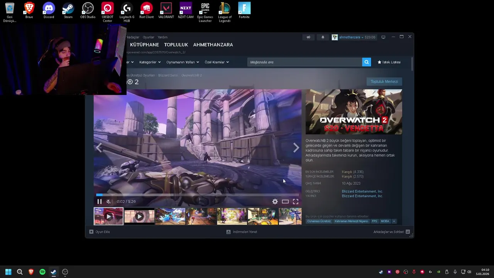This screenshot has height=278, width=494.
Task: Click the FPS tag
Action: click(374, 221)
